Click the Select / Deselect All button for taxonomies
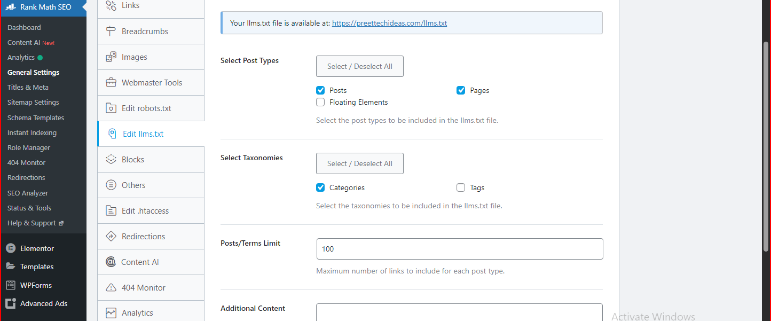The height and width of the screenshot is (321, 771). [x=359, y=163]
